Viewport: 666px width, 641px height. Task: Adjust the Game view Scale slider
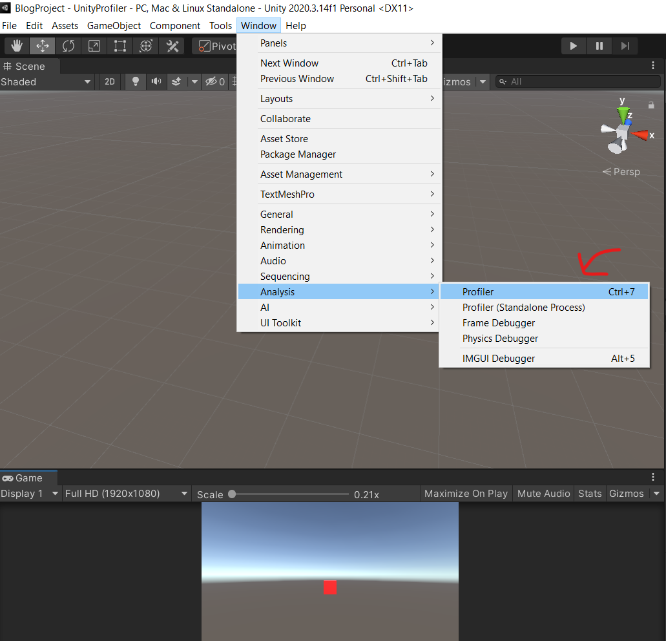click(290, 494)
